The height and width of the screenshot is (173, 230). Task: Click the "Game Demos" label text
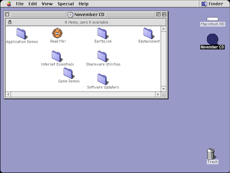tap(69, 81)
